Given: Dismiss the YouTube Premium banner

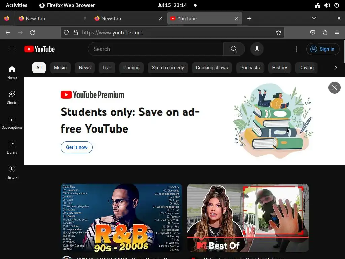Looking at the screenshot, I should pyautogui.click(x=335, y=88).
